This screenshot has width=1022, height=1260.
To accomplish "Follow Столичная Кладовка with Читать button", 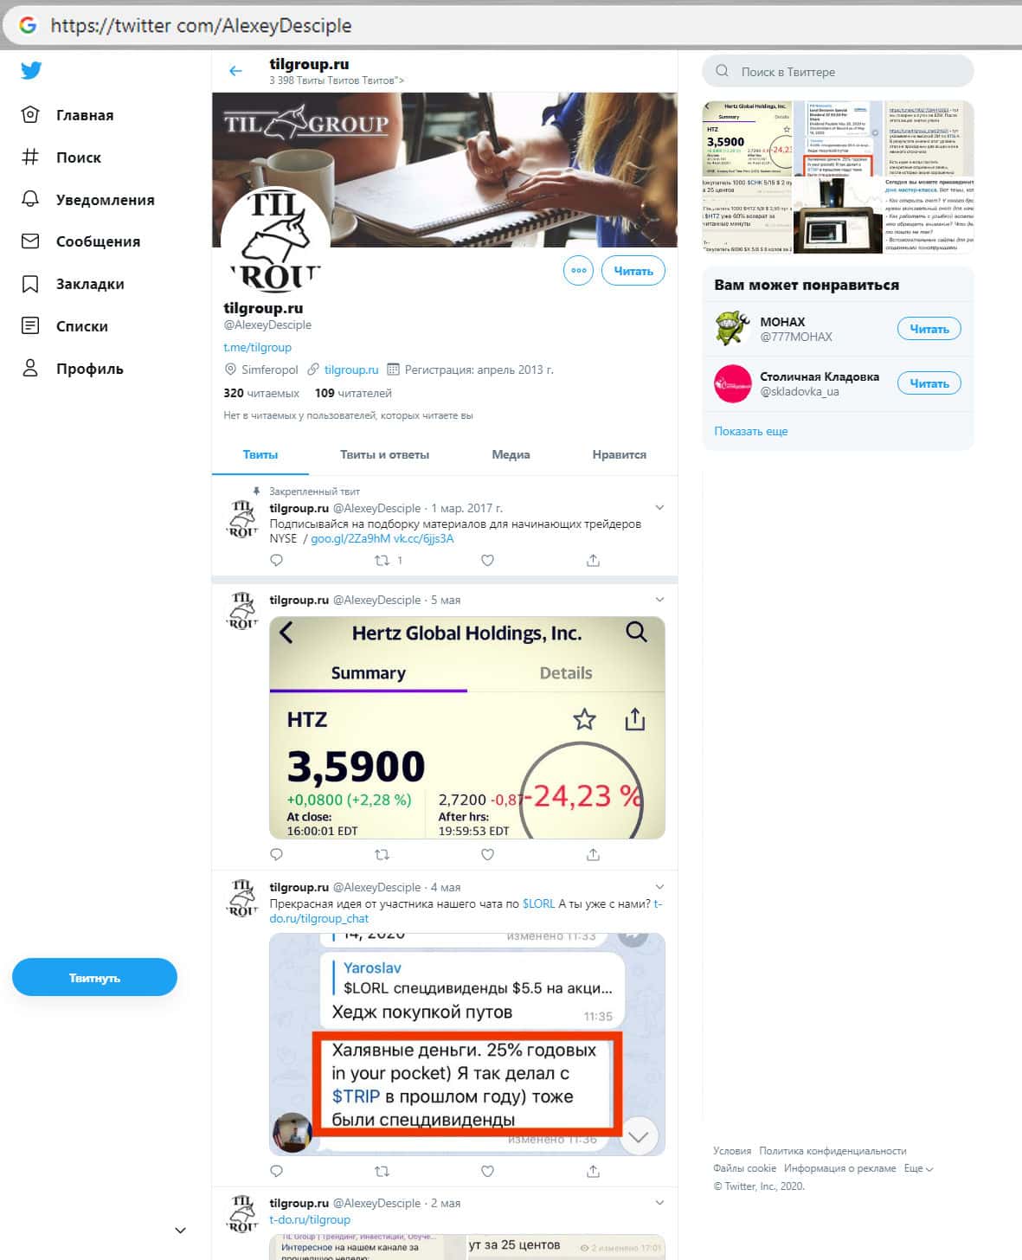I will 929,383.
